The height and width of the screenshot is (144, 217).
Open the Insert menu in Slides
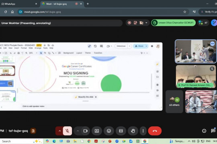[16, 48]
